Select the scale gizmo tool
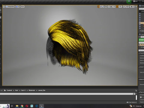This screenshot has height=108, width=144. click(103, 7)
